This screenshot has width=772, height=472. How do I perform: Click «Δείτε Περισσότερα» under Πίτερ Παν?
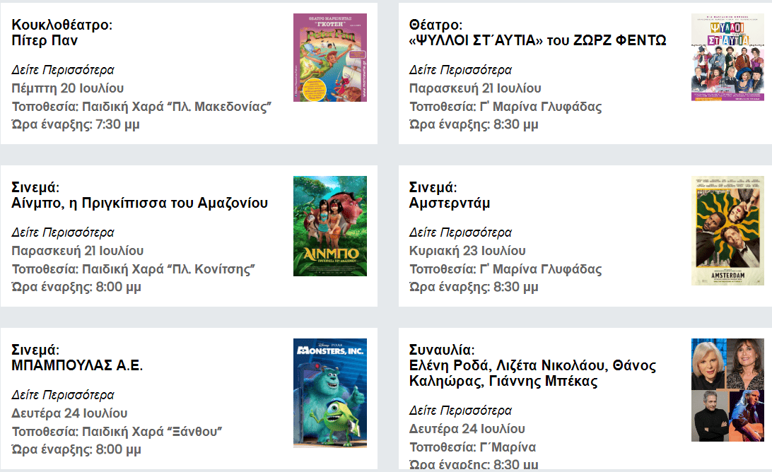tap(63, 70)
